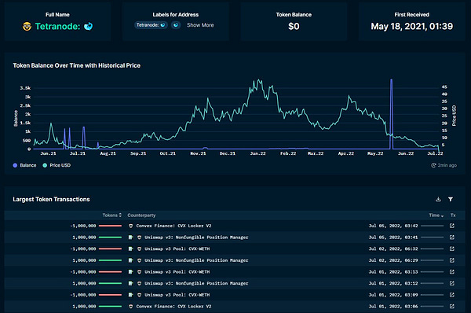Open Nonfungible Position Manager in the Jul 02 06:29 row

pyautogui.click(x=196, y=260)
